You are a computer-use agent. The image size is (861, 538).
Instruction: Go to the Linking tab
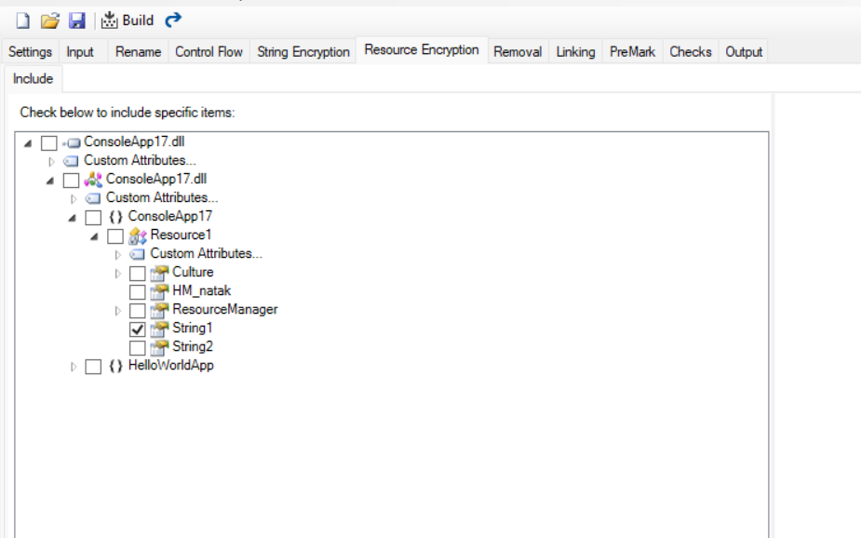click(575, 51)
